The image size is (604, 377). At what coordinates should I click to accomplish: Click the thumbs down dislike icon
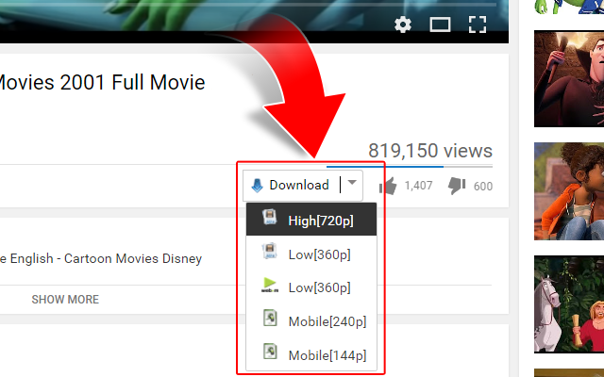pyautogui.click(x=457, y=186)
